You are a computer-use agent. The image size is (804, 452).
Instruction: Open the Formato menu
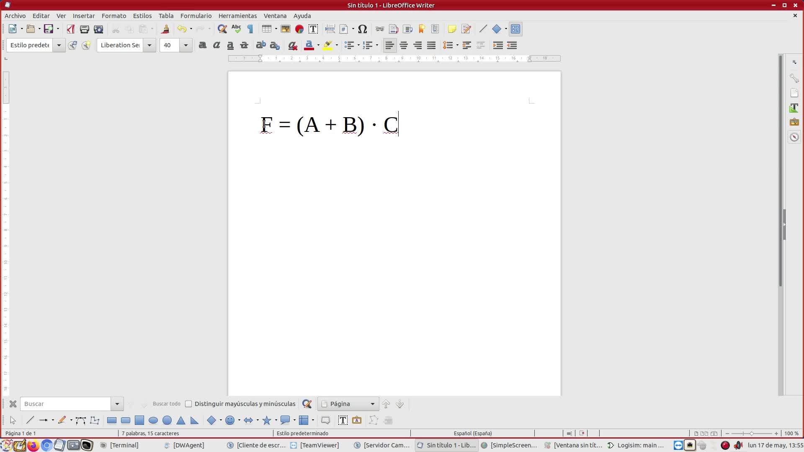tap(113, 16)
